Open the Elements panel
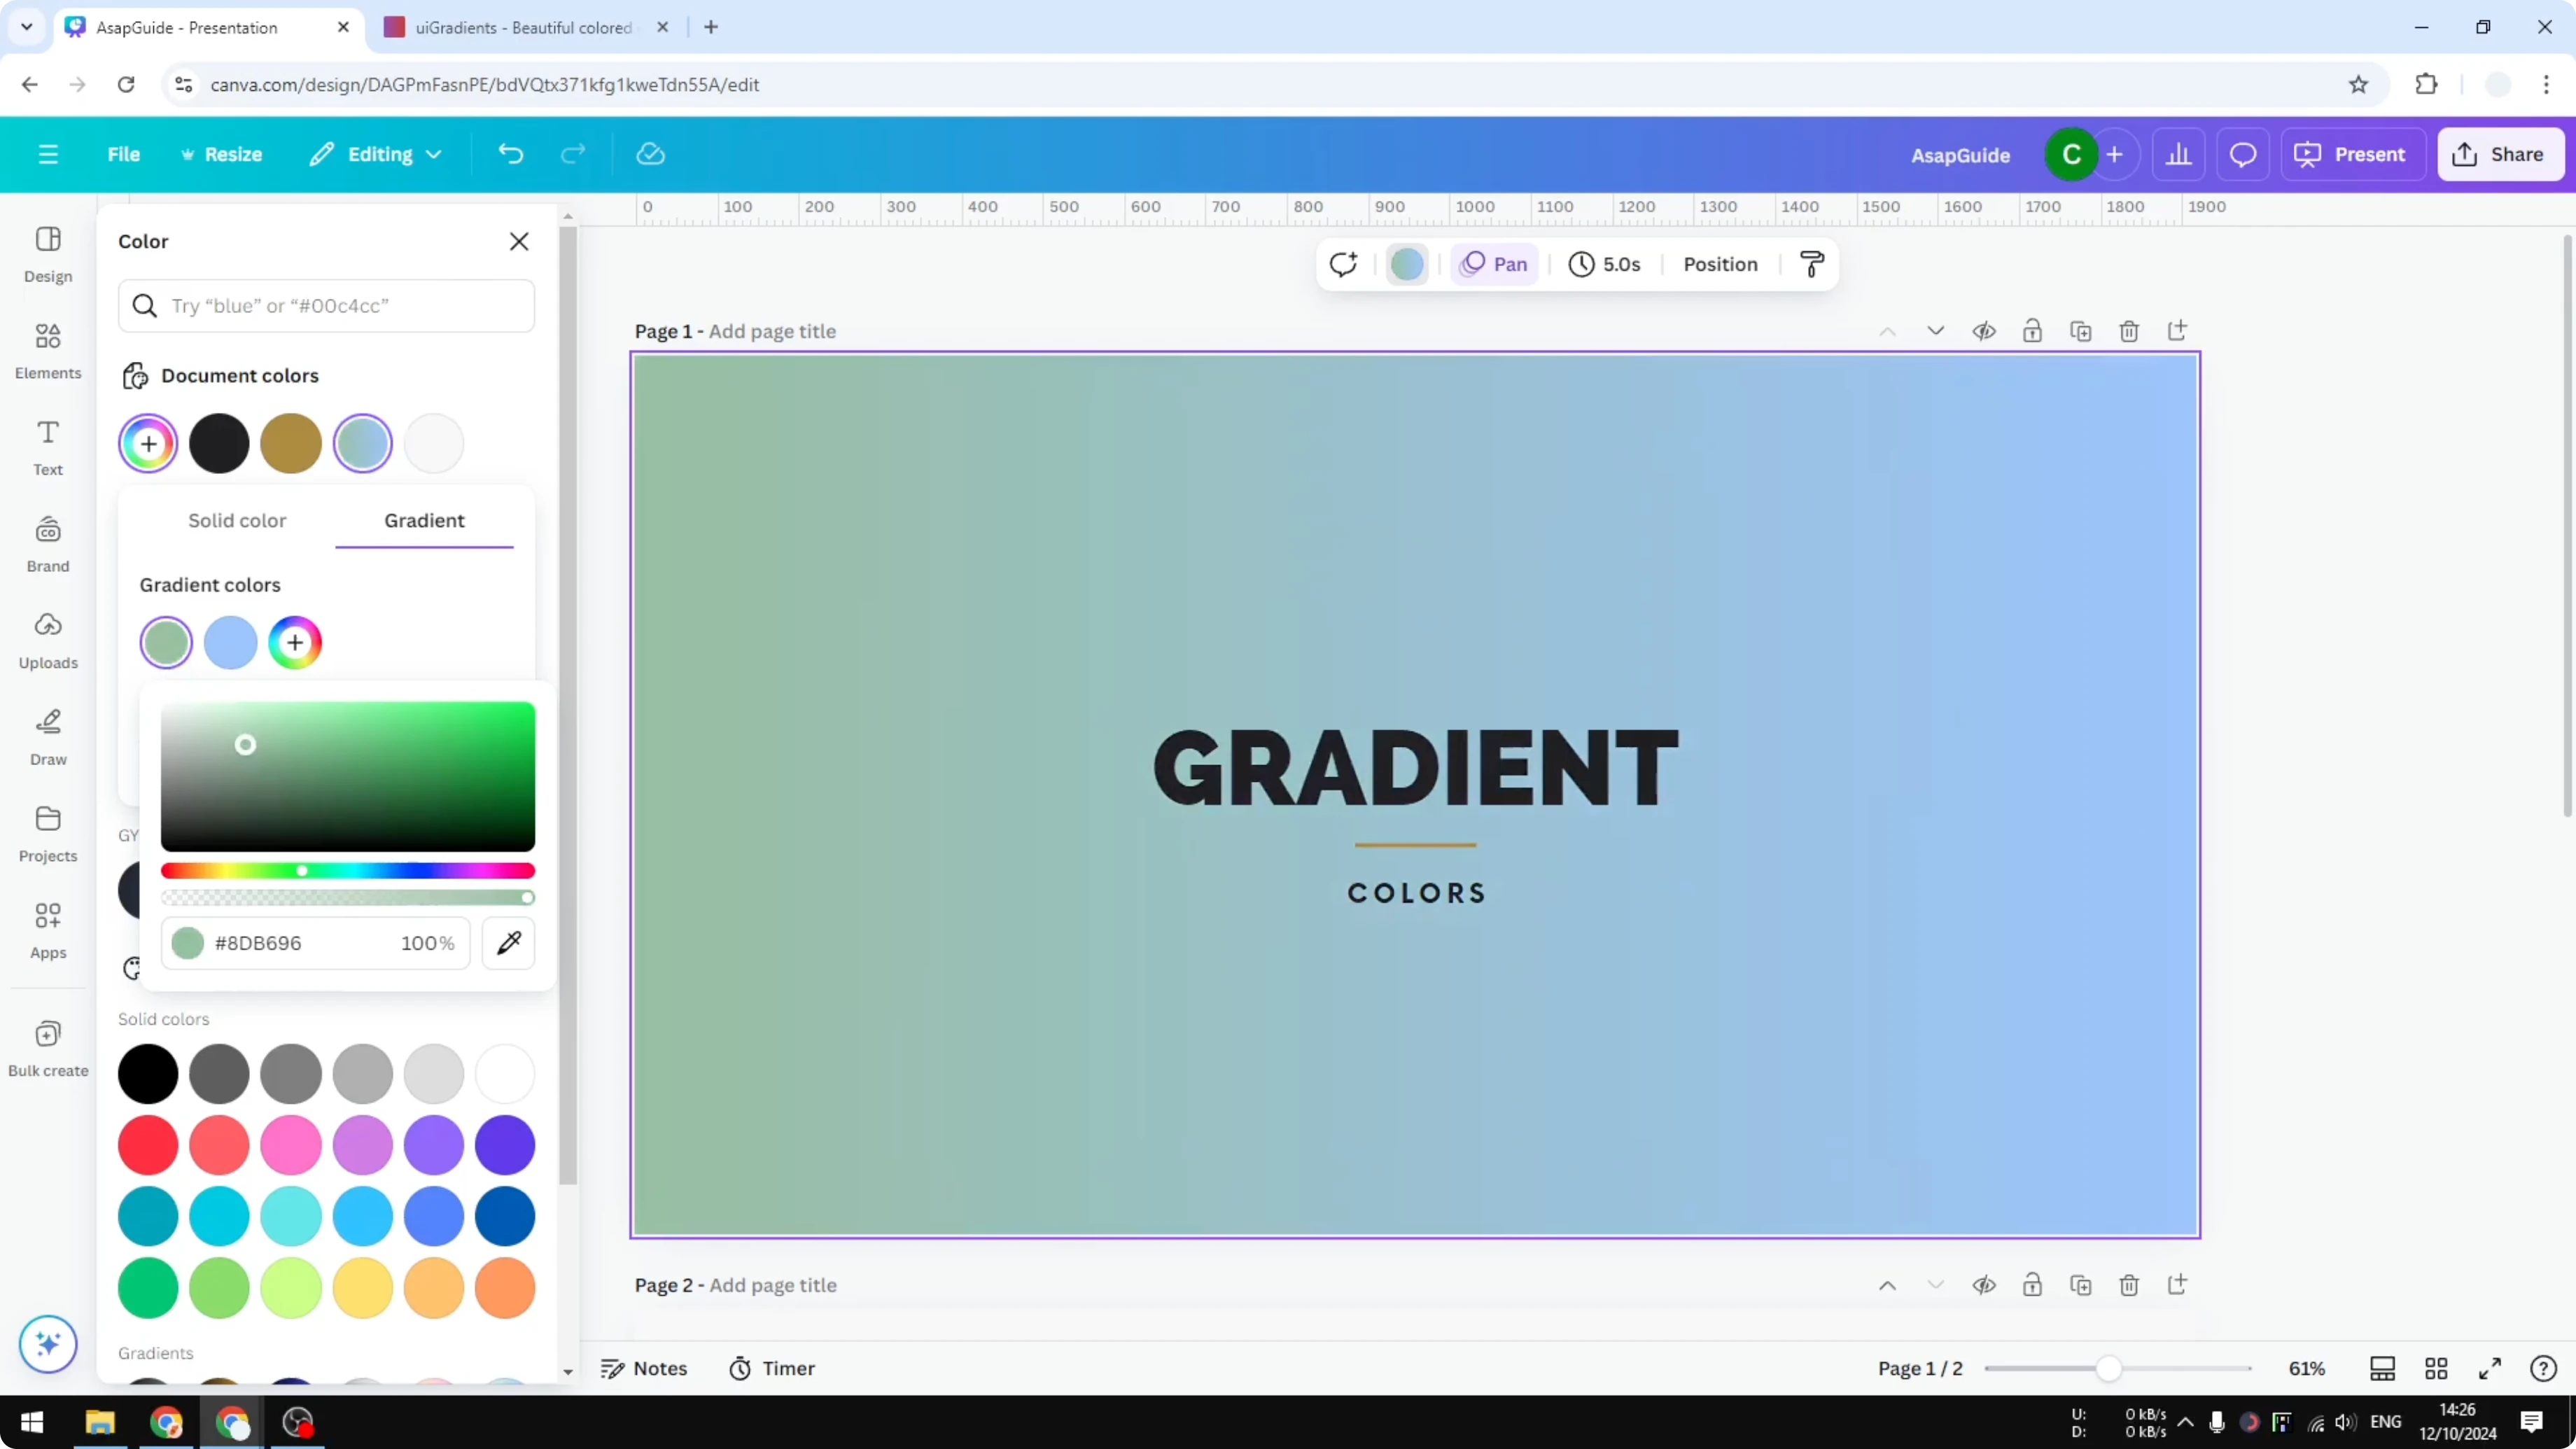 click(x=47, y=350)
